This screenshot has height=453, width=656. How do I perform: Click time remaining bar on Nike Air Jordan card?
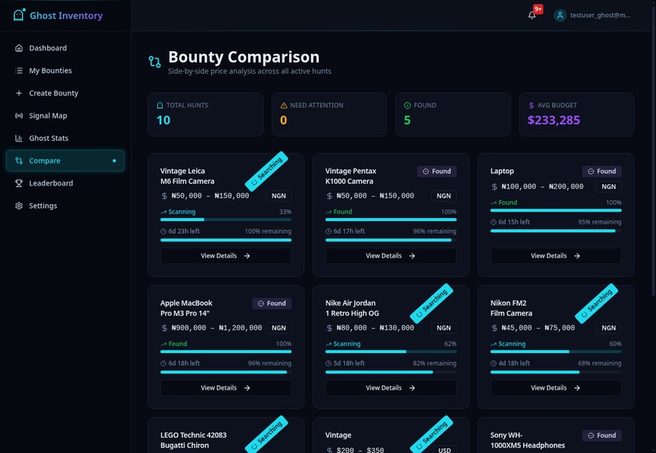pyautogui.click(x=391, y=372)
